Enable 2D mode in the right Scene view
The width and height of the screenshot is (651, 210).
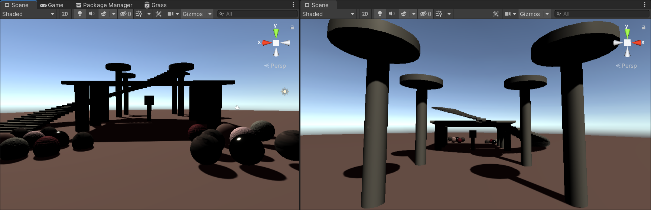(365, 14)
